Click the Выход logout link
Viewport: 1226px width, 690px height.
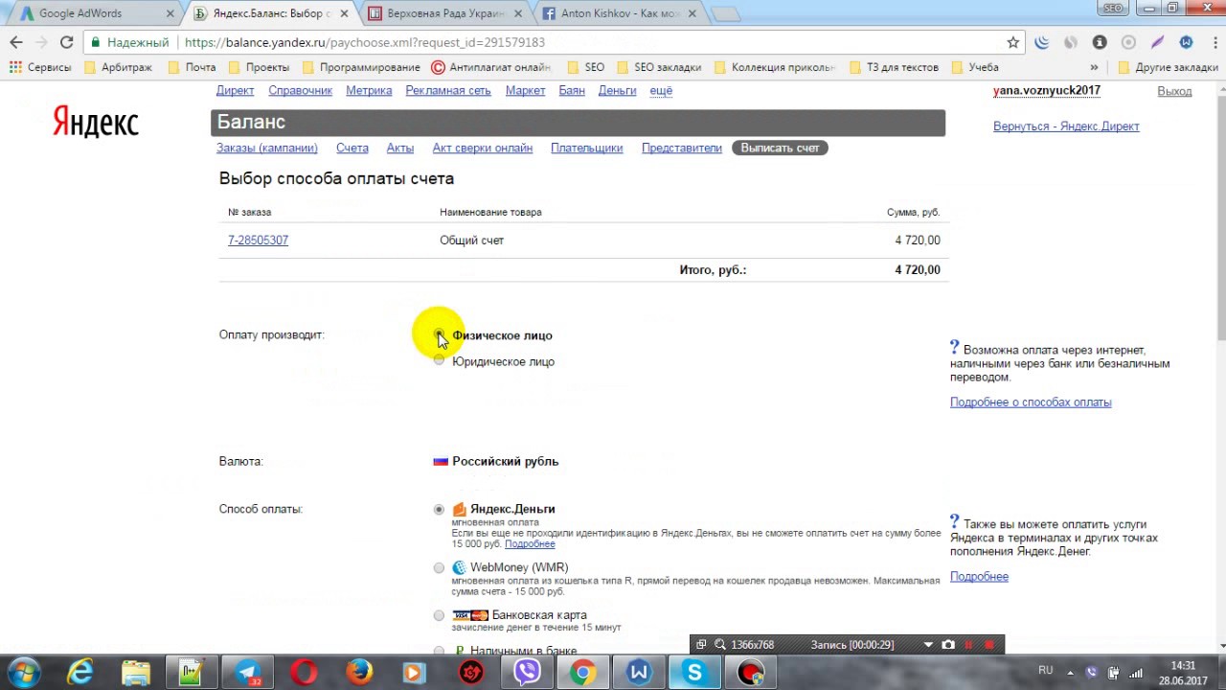click(1174, 91)
